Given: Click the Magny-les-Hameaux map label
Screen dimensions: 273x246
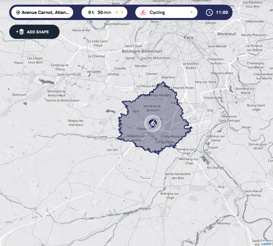Looking at the screenshot, I should click(76, 123).
